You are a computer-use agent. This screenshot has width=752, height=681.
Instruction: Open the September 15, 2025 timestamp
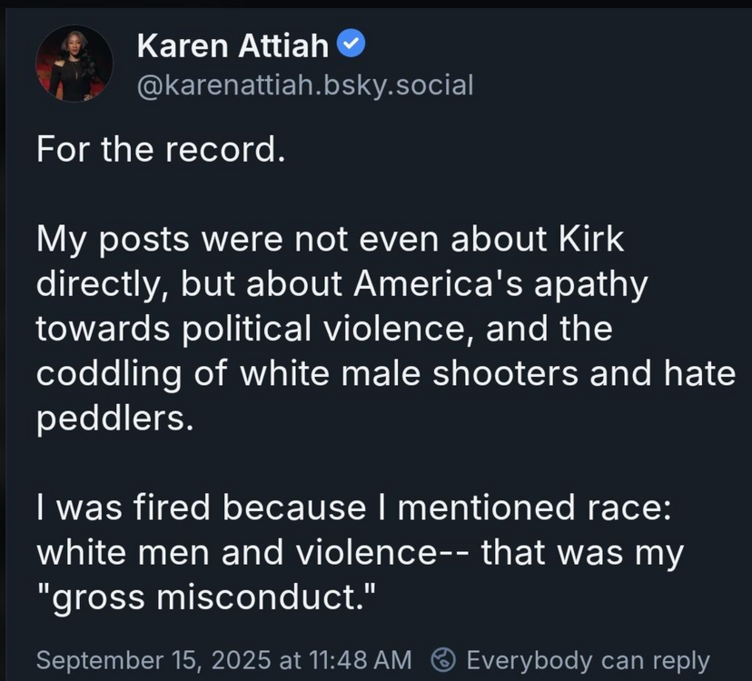tap(223, 660)
